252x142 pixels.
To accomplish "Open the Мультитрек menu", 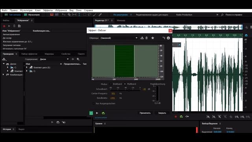I will coord(26,10).
